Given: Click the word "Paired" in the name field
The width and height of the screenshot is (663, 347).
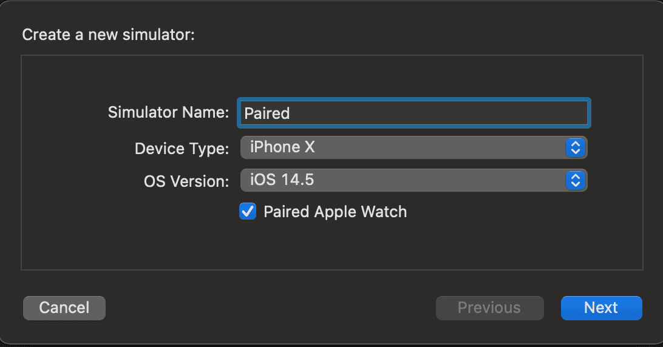Looking at the screenshot, I should pyautogui.click(x=267, y=113).
